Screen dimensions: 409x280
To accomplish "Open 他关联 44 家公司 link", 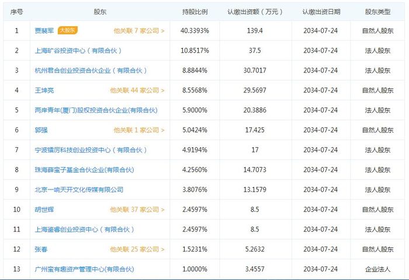I will [x=137, y=90].
